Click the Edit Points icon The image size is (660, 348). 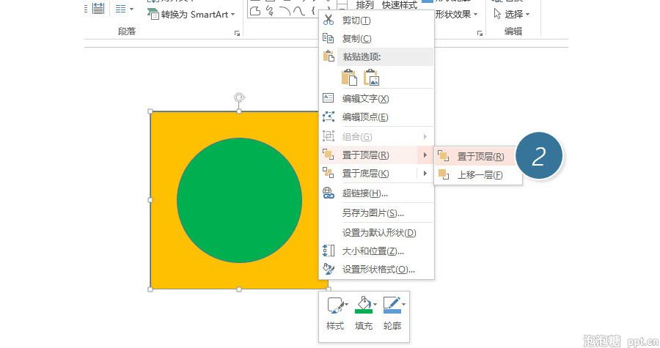(329, 116)
